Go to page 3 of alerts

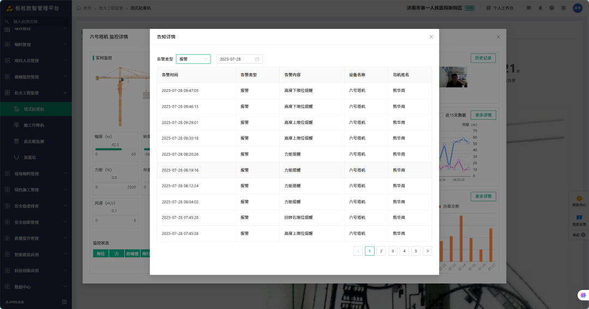tap(393, 251)
